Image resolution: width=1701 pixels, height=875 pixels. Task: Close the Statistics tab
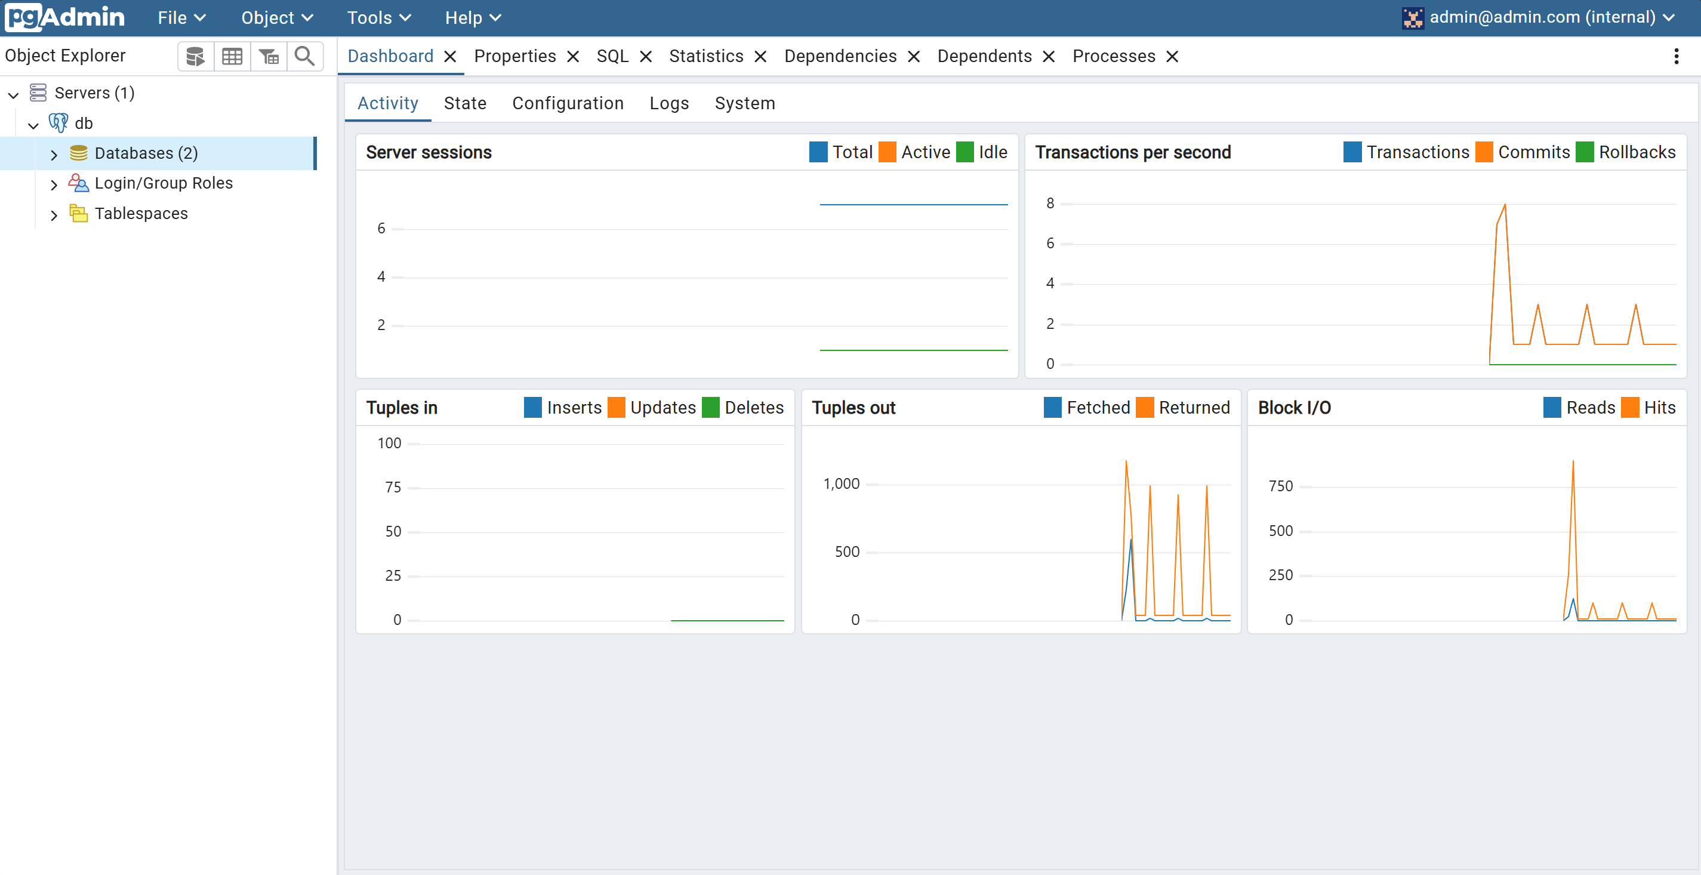tap(761, 57)
